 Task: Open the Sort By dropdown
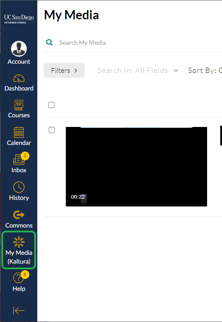pos(205,70)
